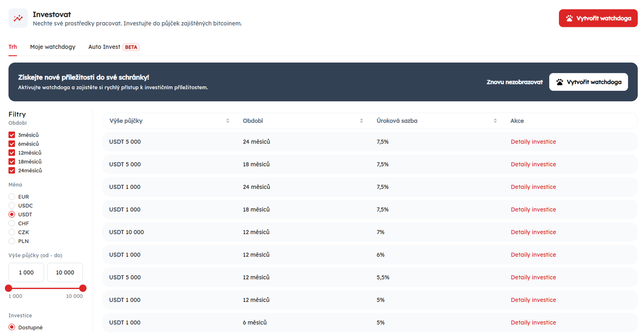Viewport: 643px width, 333px height.
Task: Select EUR currency radio button
Action: click(12, 196)
